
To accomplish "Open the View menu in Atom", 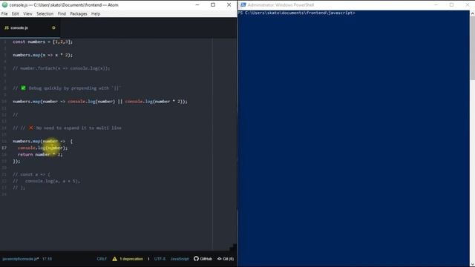I will pyautogui.click(x=27, y=13).
